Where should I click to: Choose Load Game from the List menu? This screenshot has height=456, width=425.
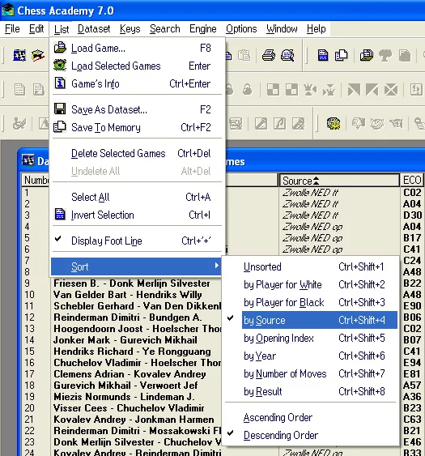point(137,48)
